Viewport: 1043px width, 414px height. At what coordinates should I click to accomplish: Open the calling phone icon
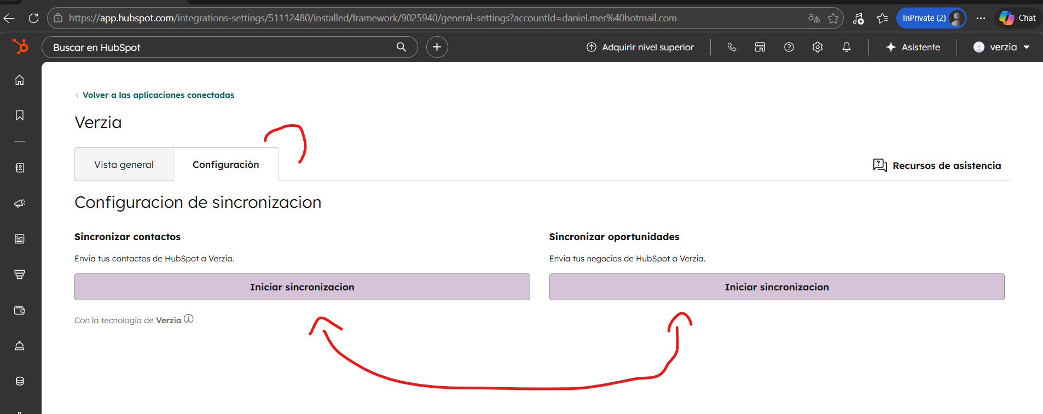732,47
